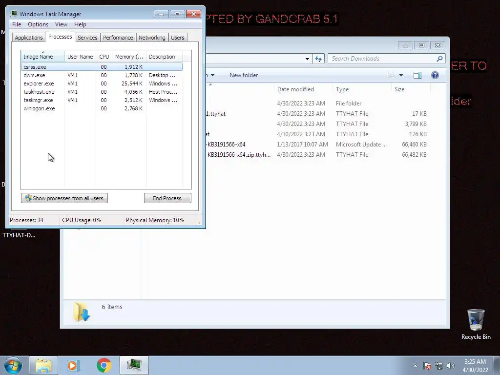The width and height of the screenshot is (500, 375).
Task: Open the address bar history dropdown
Action: point(307,59)
